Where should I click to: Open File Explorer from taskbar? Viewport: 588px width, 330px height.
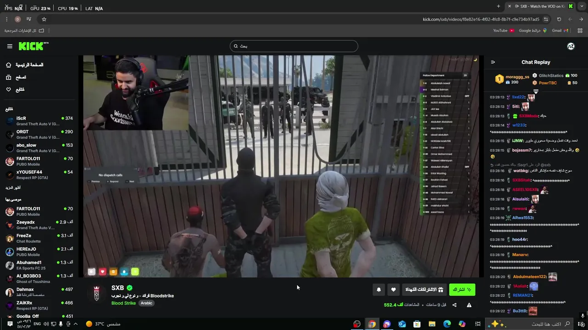pos(432,324)
